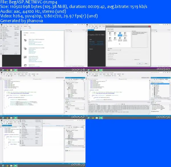Open the View engine dropdown showing Razor
Screen dimensions: 171x167
pyautogui.click(x=114, y=50)
